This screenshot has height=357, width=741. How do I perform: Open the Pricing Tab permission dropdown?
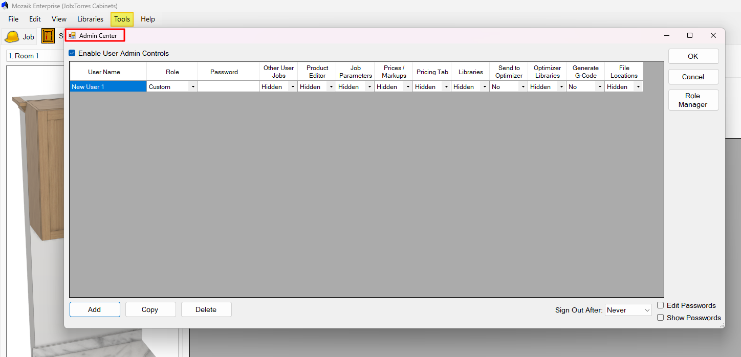click(x=446, y=87)
